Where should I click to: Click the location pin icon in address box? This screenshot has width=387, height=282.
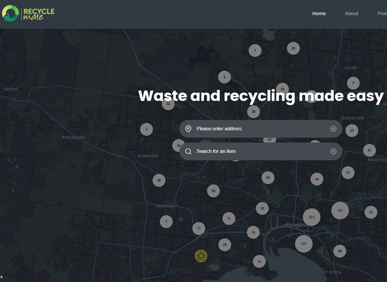[188, 129]
